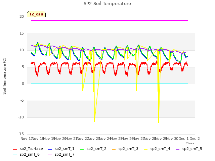Image resolution: width=215 pixels, height=161 pixels.
Task: Click the magenta sp2_smT_7 legend swatch
Action: click(x=50, y=155)
